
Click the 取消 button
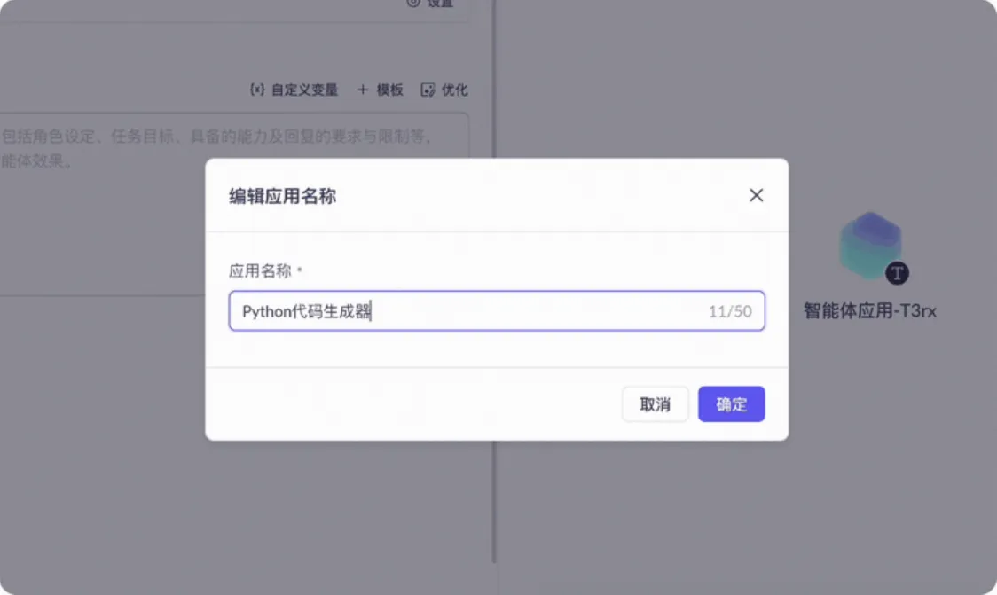655,403
